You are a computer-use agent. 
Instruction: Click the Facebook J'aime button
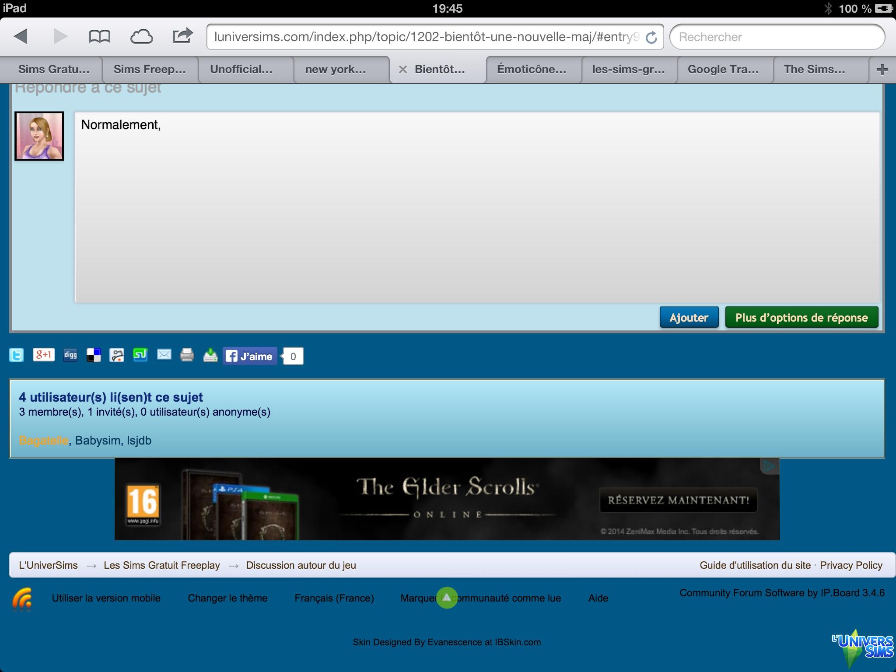[250, 356]
